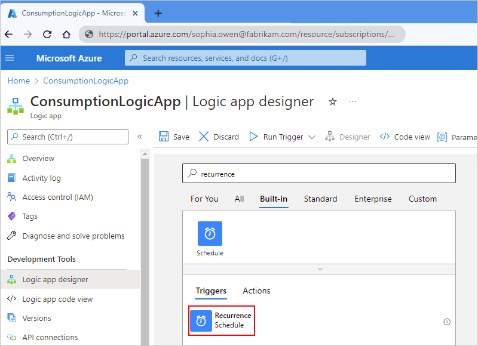The height and width of the screenshot is (346, 478).
Task: Click the recurrence search input field
Action: coord(319,173)
